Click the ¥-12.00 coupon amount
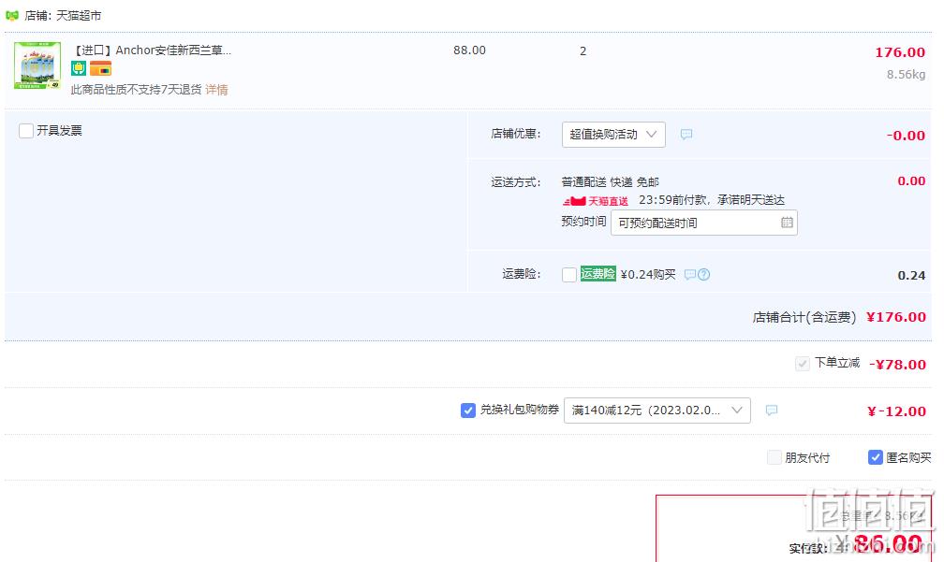944x562 pixels. coord(896,411)
